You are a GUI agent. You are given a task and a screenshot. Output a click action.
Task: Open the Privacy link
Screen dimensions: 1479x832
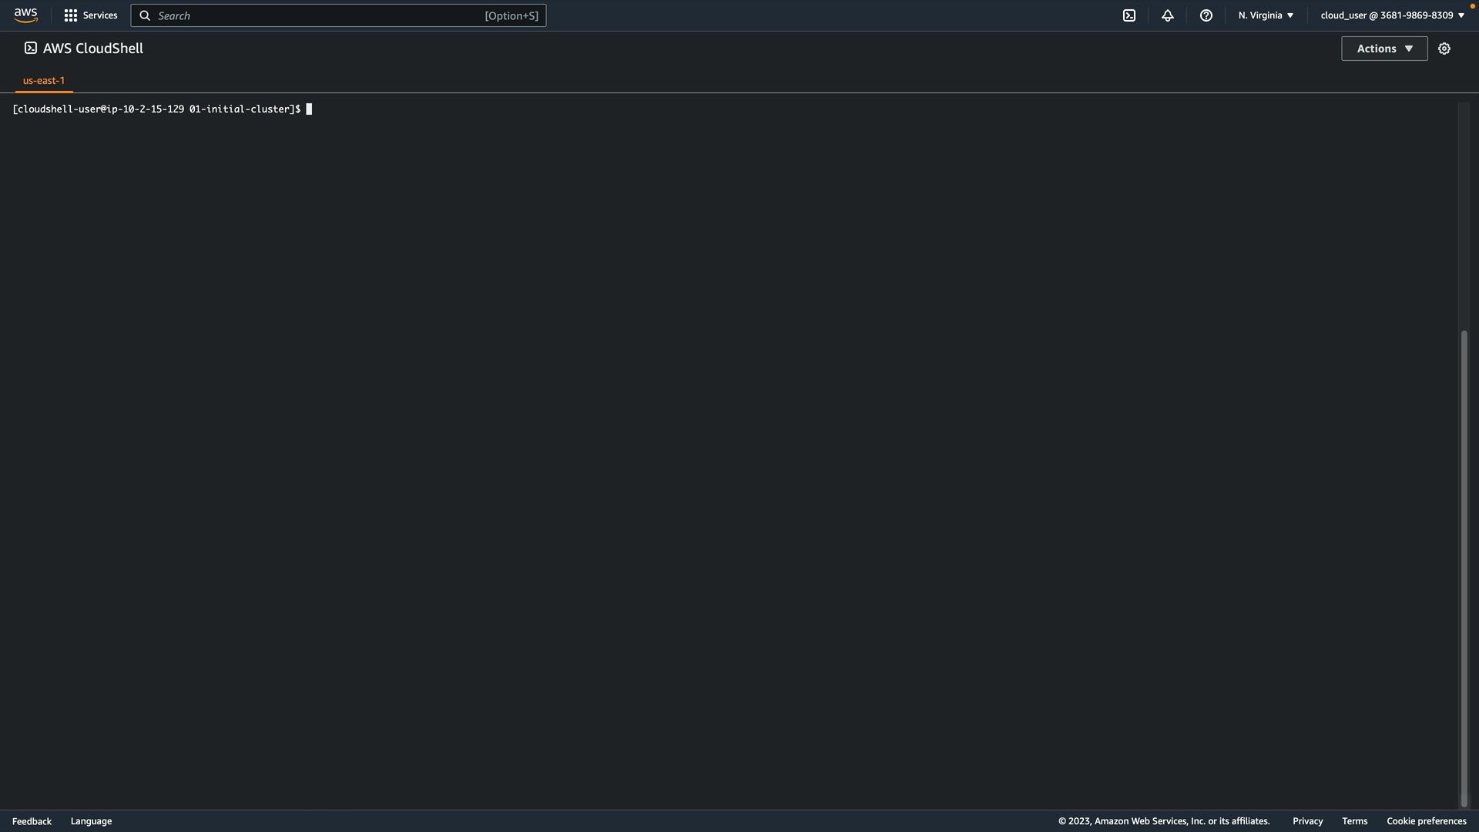point(1307,821)
